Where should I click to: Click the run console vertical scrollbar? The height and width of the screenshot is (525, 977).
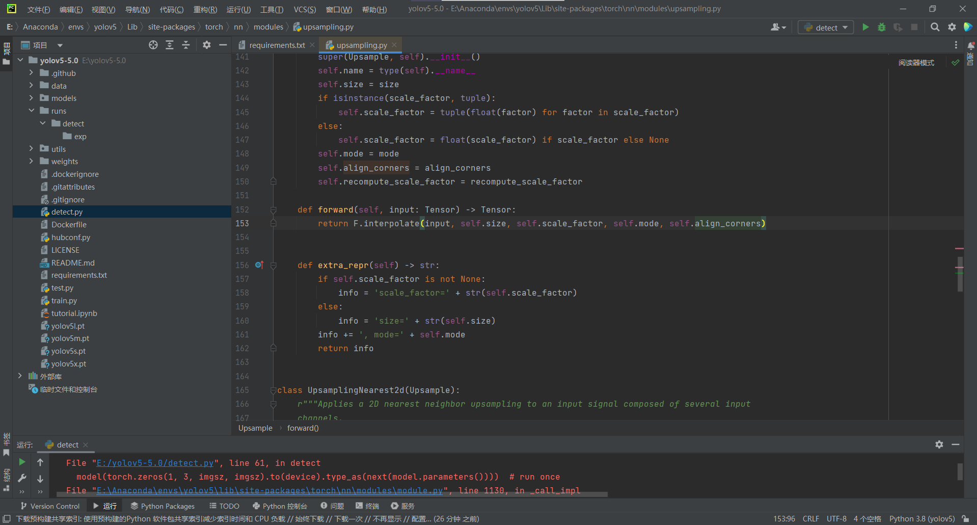960,471
